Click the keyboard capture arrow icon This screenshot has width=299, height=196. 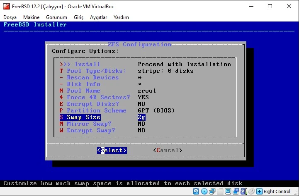click(259, 191)
